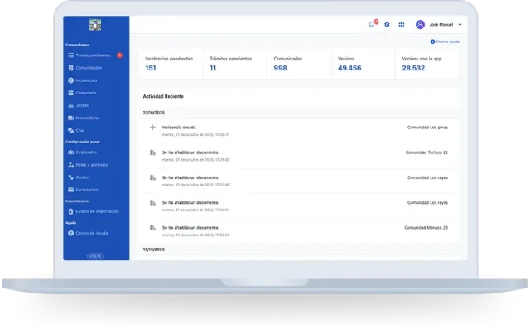
Task: Open the Tareas pendientes list icon
Action: [x=70, y=56]
